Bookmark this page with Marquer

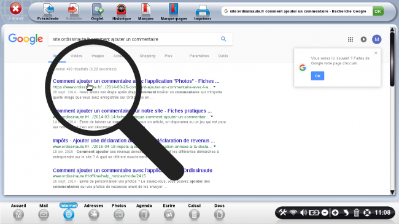click(x=146, y=12)
